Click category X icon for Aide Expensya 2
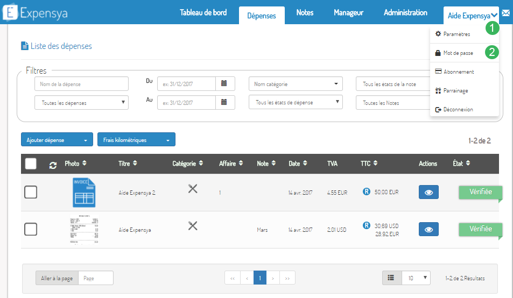 tap(193, 189)
